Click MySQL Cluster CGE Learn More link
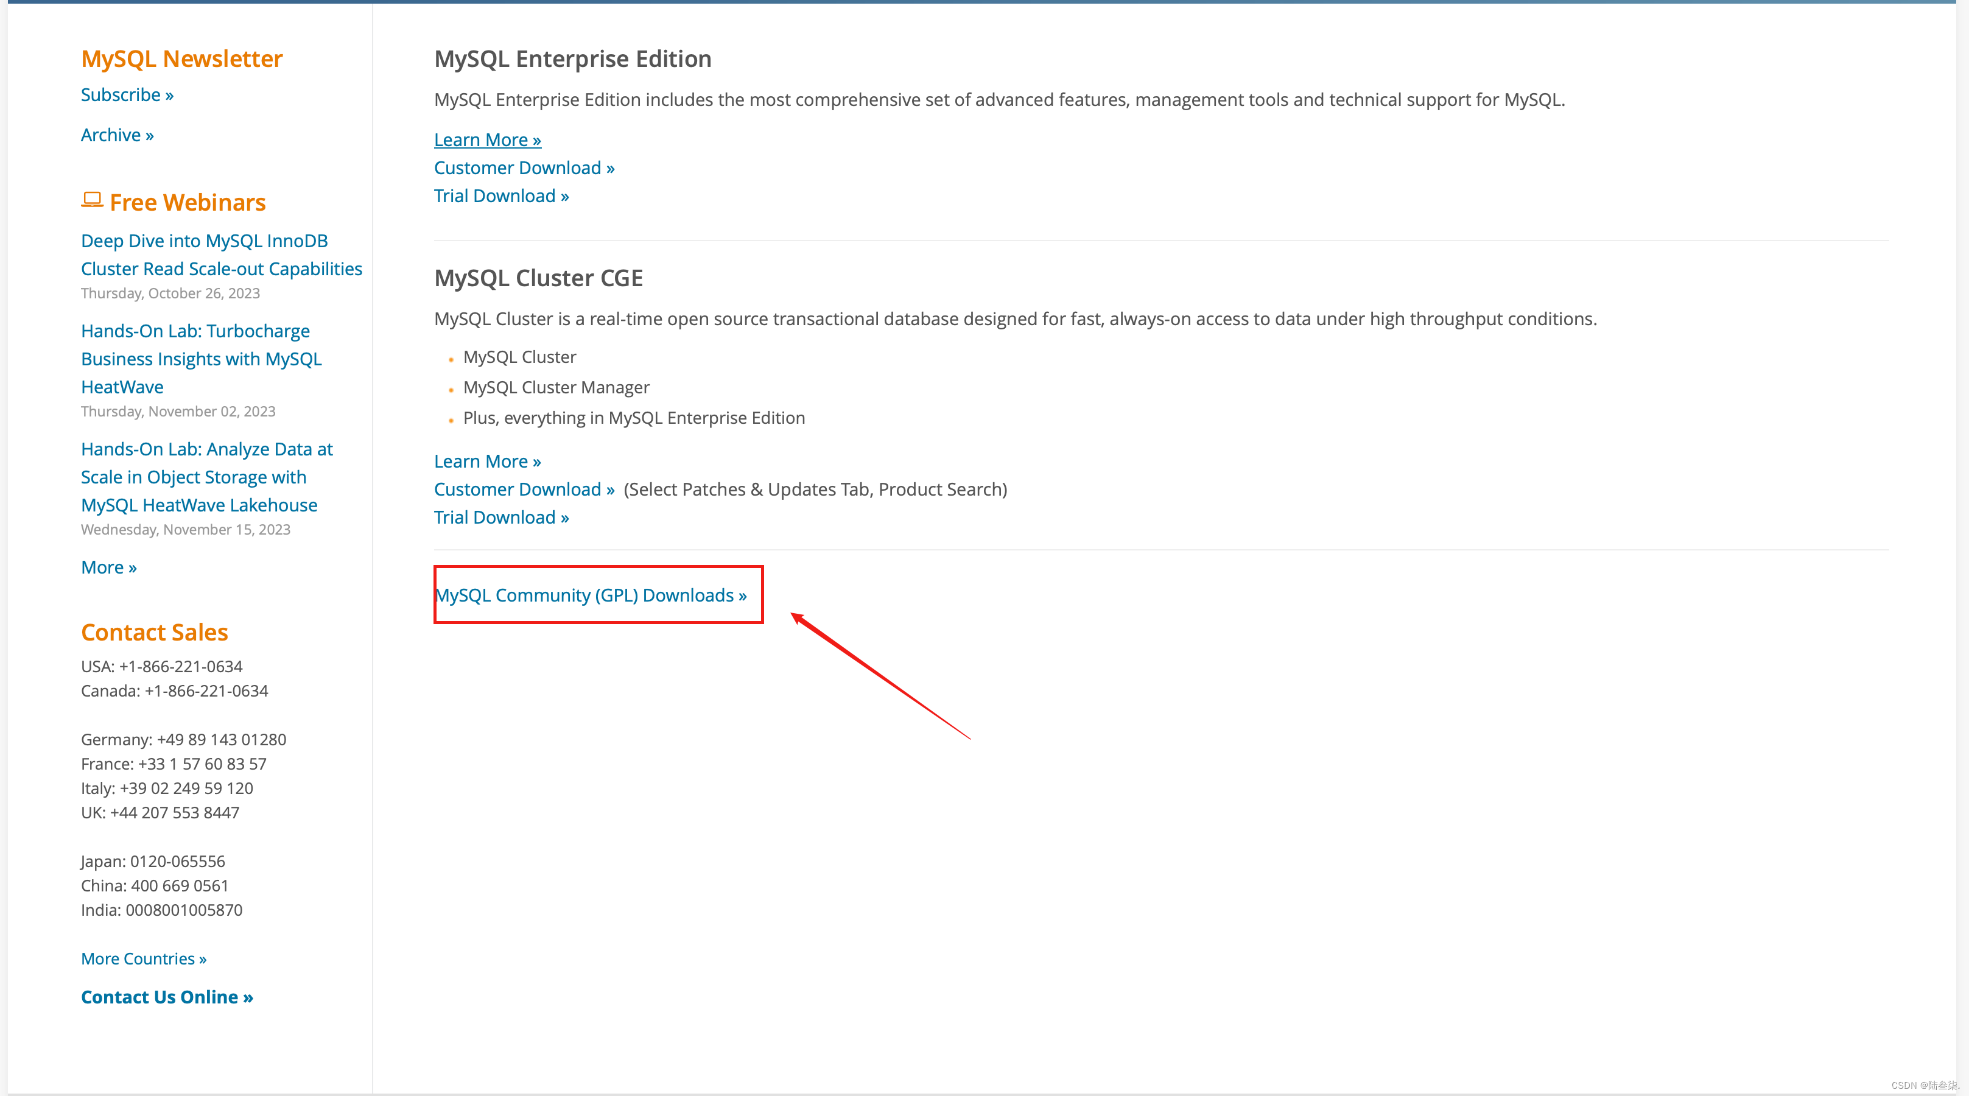 click(488, 462)
